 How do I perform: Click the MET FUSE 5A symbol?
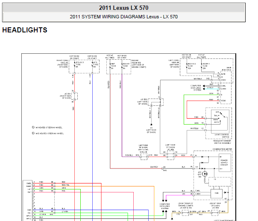coord(110,66)
